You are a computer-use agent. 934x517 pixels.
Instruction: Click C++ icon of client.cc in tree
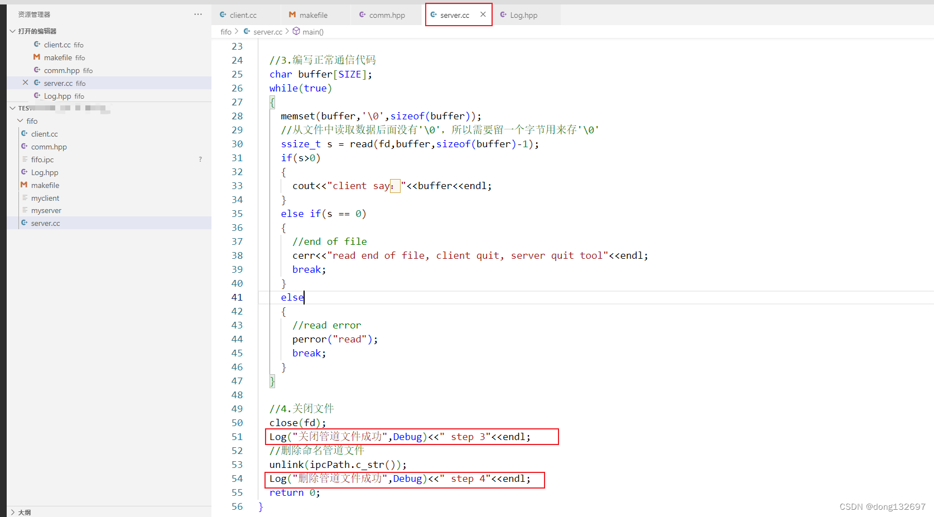click(25, 133)
